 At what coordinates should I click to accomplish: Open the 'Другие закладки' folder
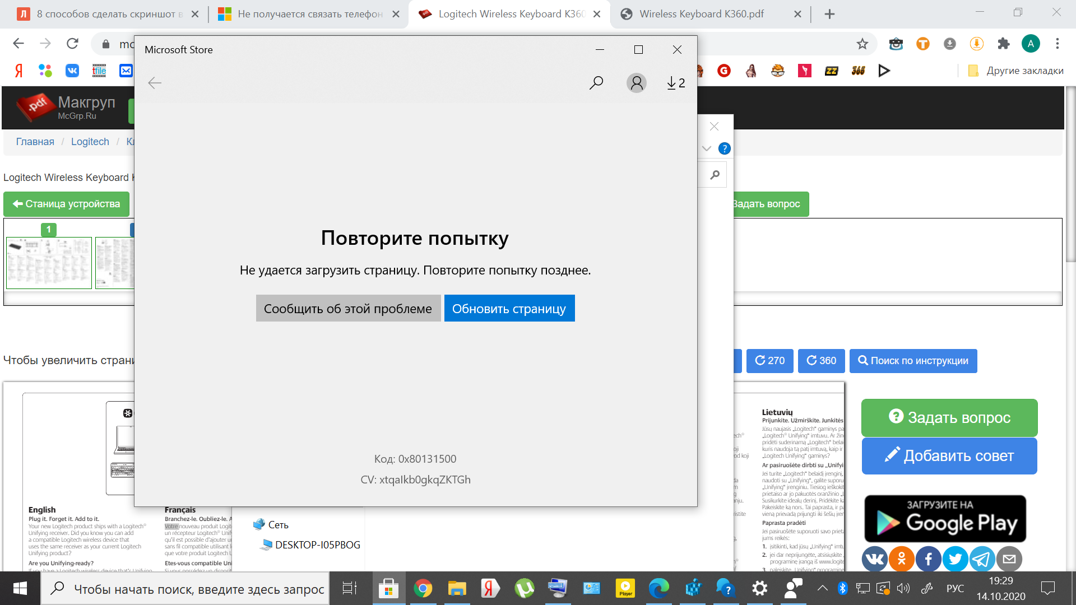1015,71
